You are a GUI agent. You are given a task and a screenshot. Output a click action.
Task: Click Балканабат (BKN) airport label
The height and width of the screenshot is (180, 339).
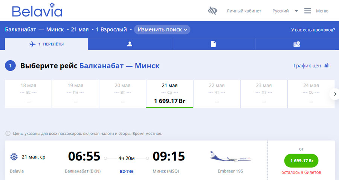82,171
